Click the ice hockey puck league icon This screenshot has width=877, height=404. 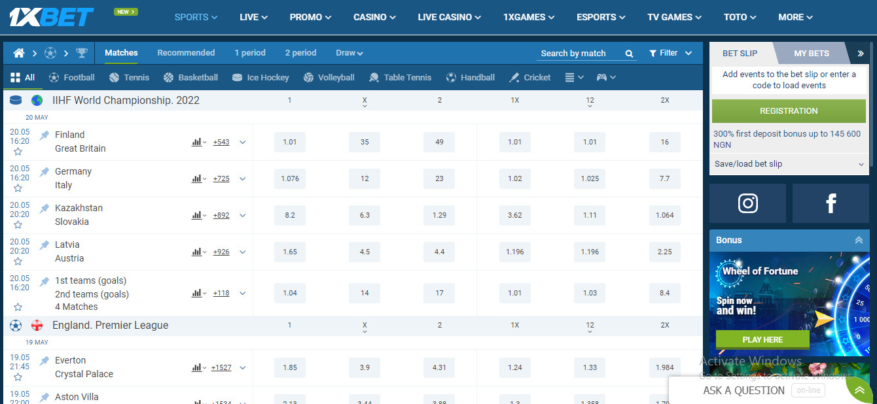click(16, 101)
